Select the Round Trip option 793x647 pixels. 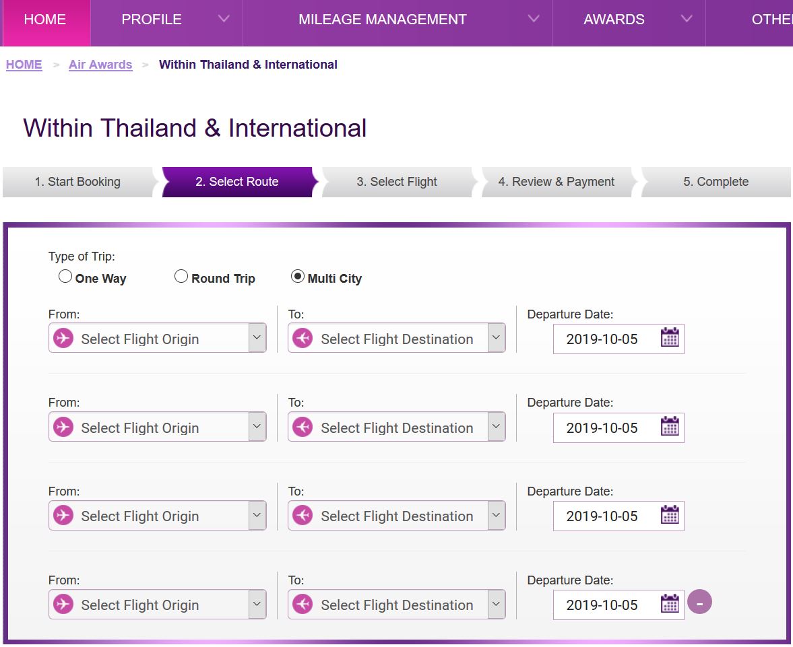(x=181, y=277)
